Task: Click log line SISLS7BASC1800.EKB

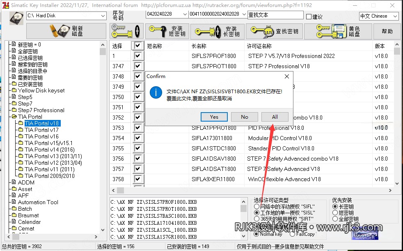Action: [154, 216]
